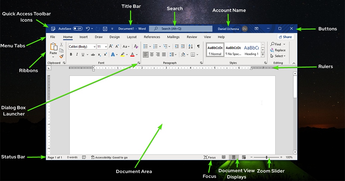Justify the paragraph text

point(164,54)
